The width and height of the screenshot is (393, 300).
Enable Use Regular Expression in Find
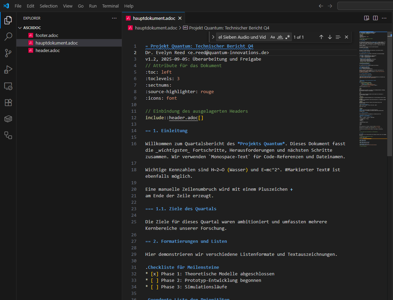pos(288,37)
